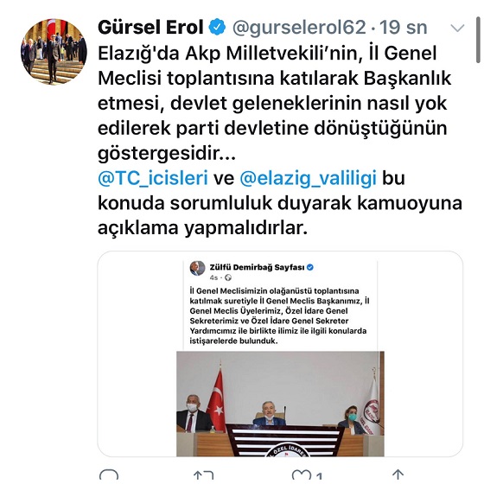This screenshot has width=484, height=484.
Task: Click the blue verified badge beside Gürsel Erol
Action: click(x=217, y=27)
